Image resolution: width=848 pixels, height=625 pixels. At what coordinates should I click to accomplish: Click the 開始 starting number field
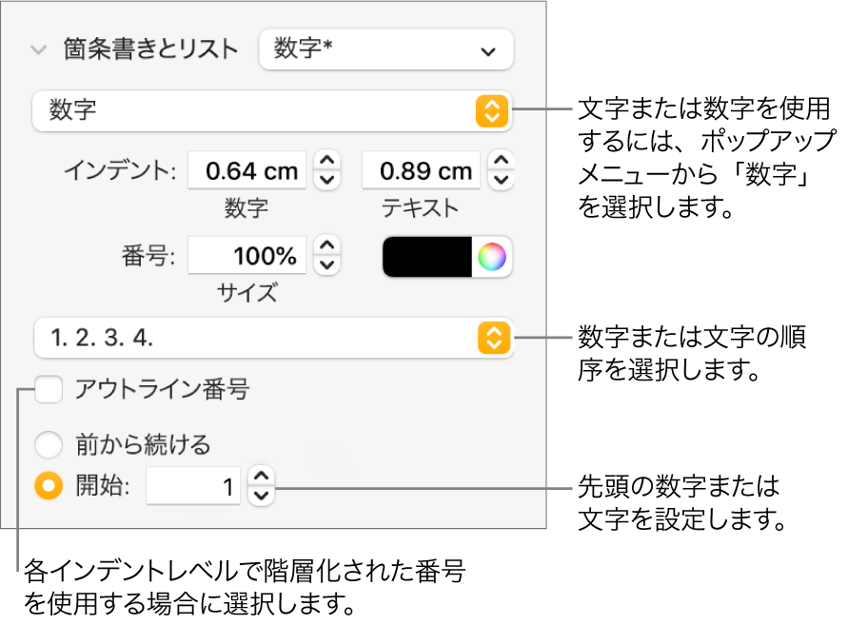(193, 487)
